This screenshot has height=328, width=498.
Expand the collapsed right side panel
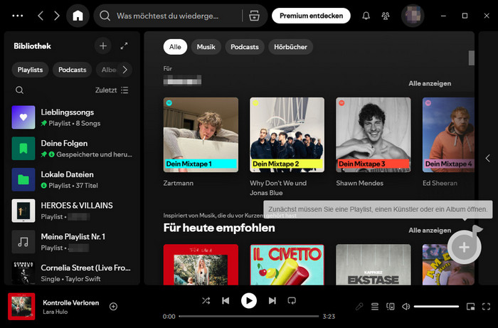click(488, 158)
